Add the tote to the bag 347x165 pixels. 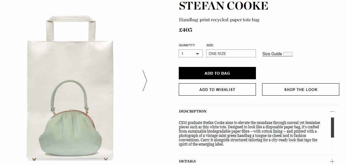click(217, 73)
